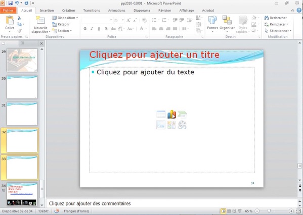303x215 pixels.
Task: Click the Undo arrow icon
Action: 17,3
